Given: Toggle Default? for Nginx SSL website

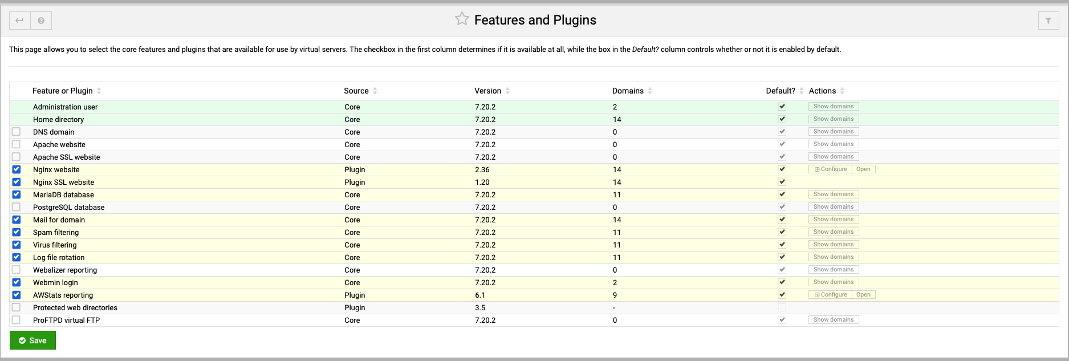Looking at the screenshot, I should point(782,182).
